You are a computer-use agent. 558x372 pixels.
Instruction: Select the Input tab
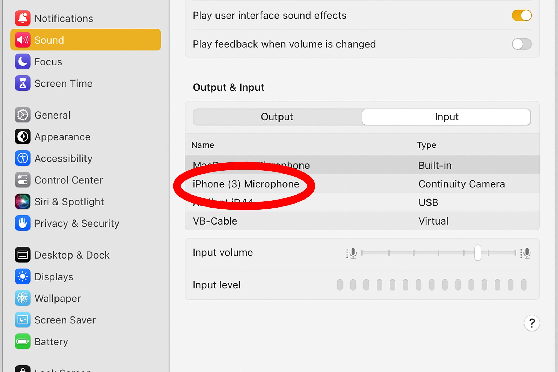[446, 117]
